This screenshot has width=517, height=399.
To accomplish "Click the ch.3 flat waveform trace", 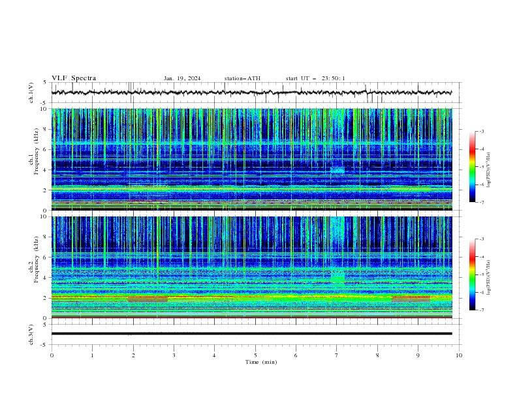I will click(x=251, y=334).
